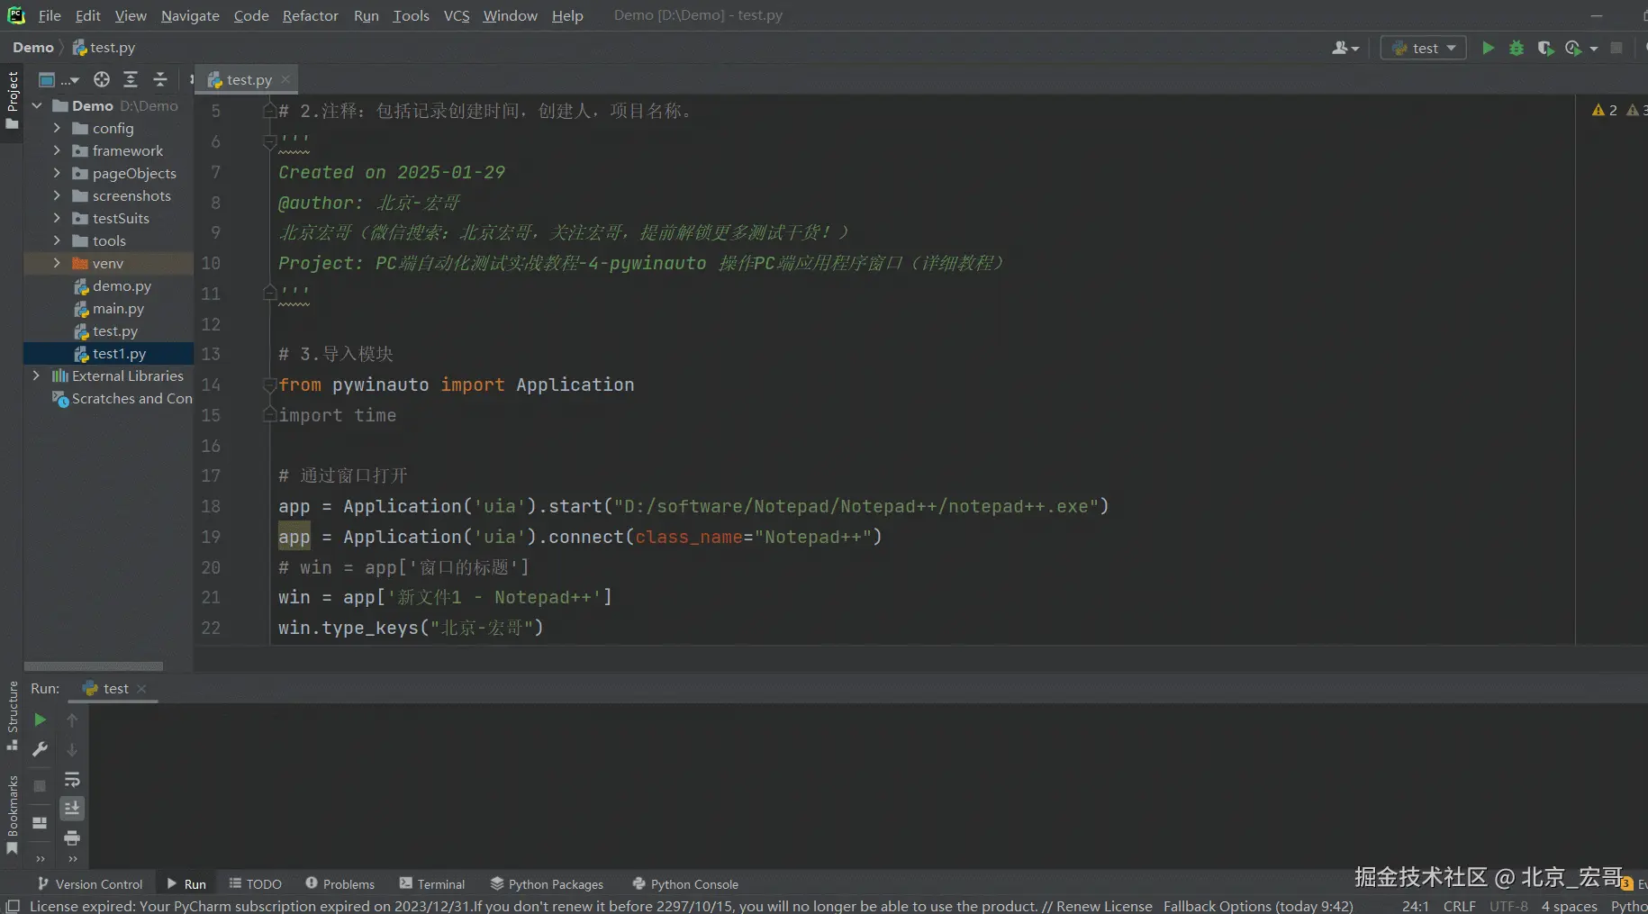Open the VCS menu
Screen dimensions: 1648x914
457,15
